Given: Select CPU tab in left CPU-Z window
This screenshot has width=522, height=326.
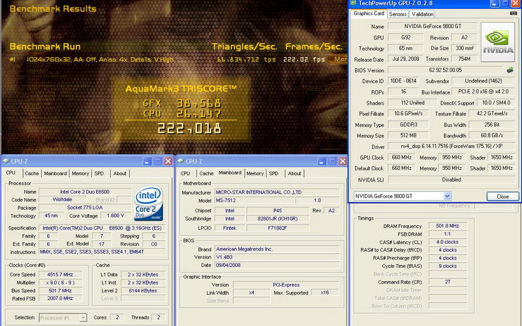Looking at the screenshot, I should 10,172.
